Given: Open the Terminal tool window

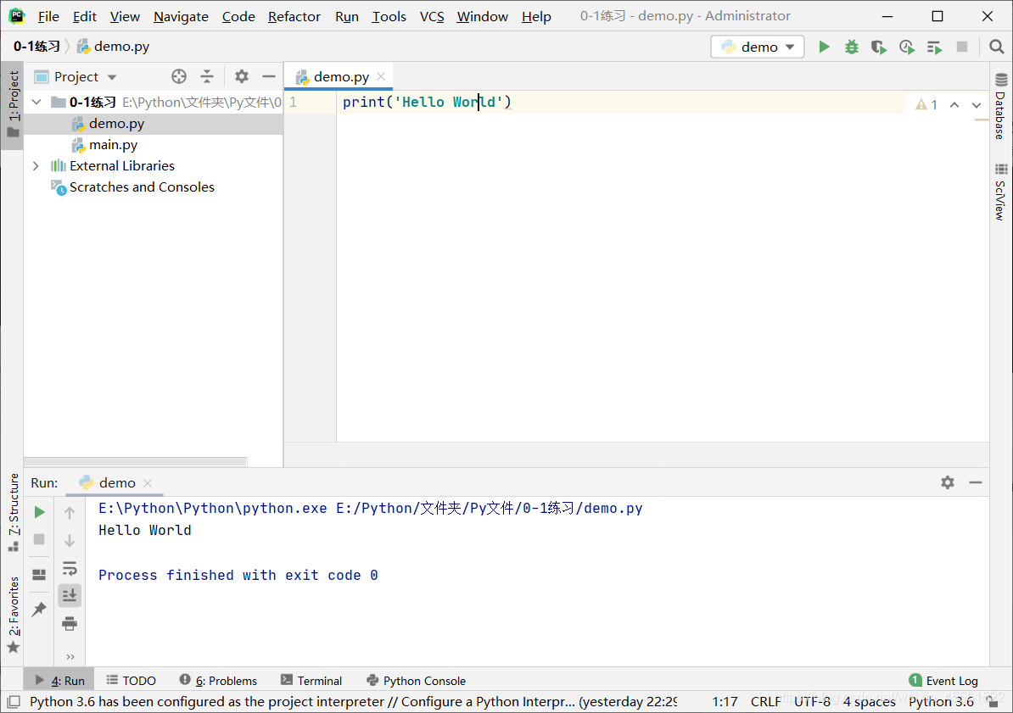Looking at the screenshot, I should (311, 681).
